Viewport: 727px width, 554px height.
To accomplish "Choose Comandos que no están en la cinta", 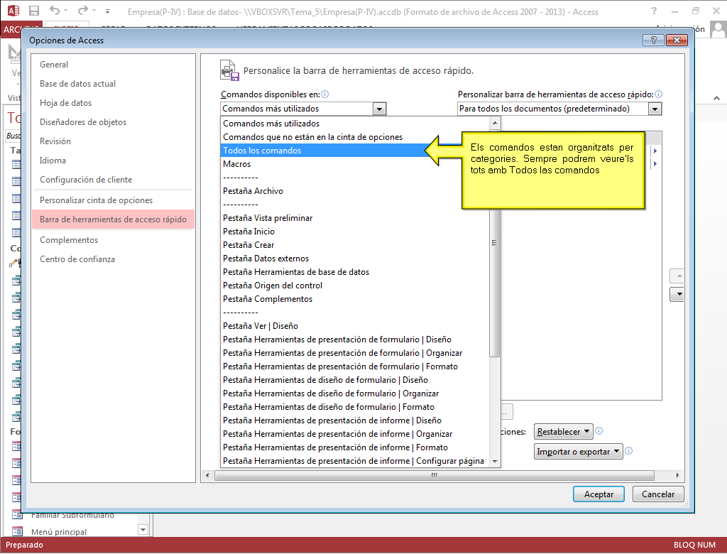I will 355,137.
